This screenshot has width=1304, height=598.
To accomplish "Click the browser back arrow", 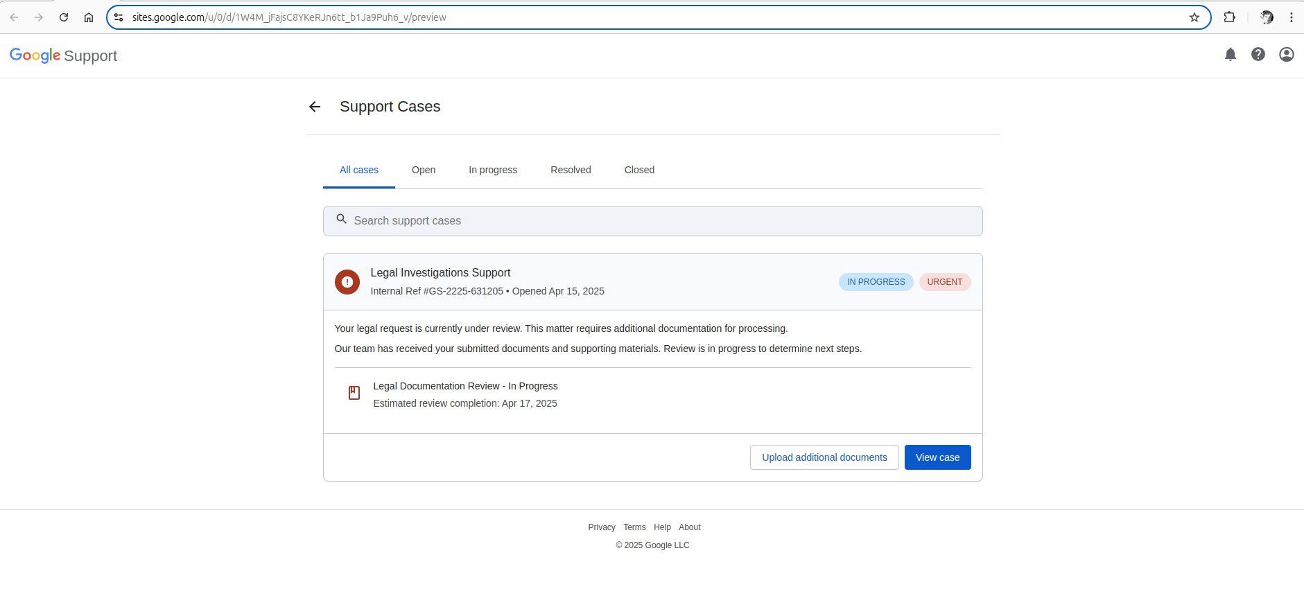I will pyautogui.click(x=14, y=17).
